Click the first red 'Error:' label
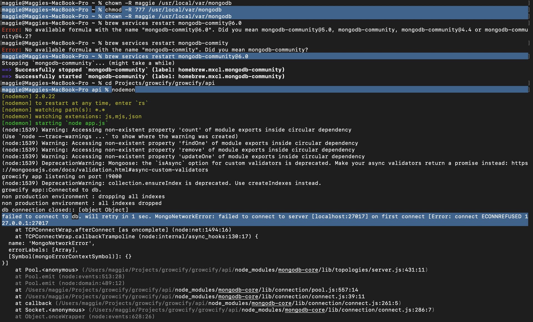Image resolution: width=533 pixels, height=322 pixels. click(11, 30)
